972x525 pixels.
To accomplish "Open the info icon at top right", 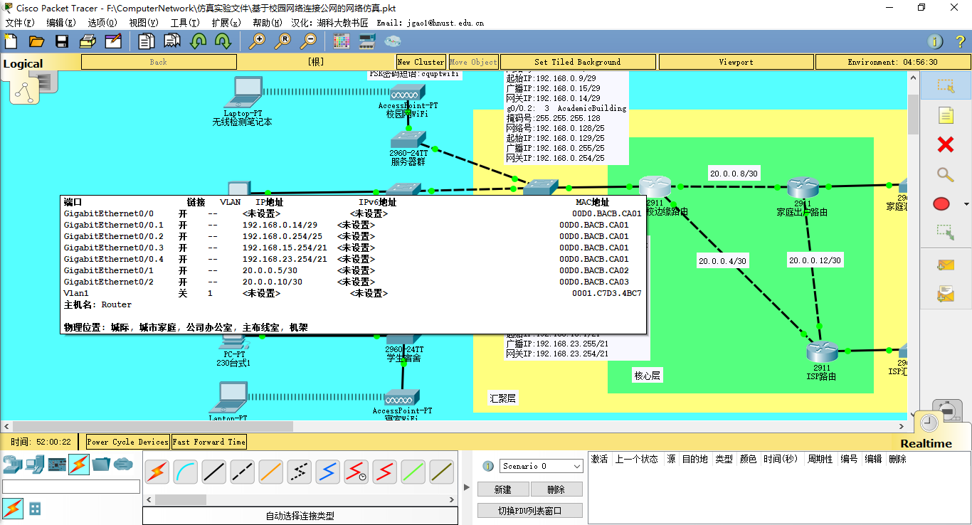I will (x=936, y=42).
